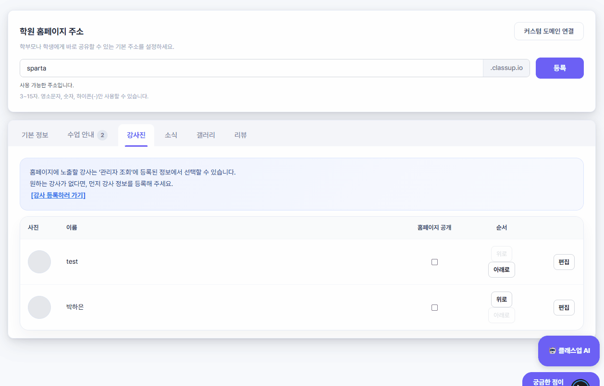Image resolution: width=604 pixels, height=386 pixels.
Task: Focus the sparta address input field
Action: 251,68
